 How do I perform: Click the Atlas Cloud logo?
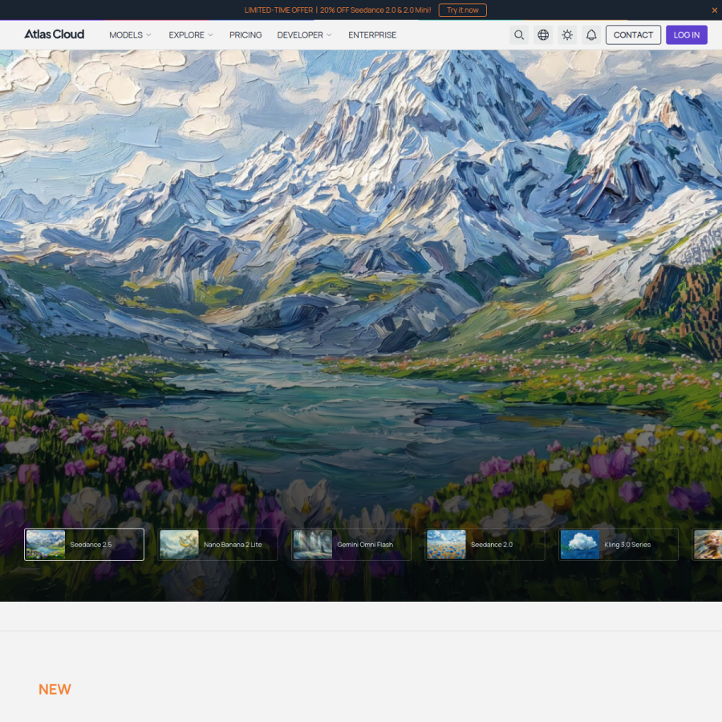[55, 34]
